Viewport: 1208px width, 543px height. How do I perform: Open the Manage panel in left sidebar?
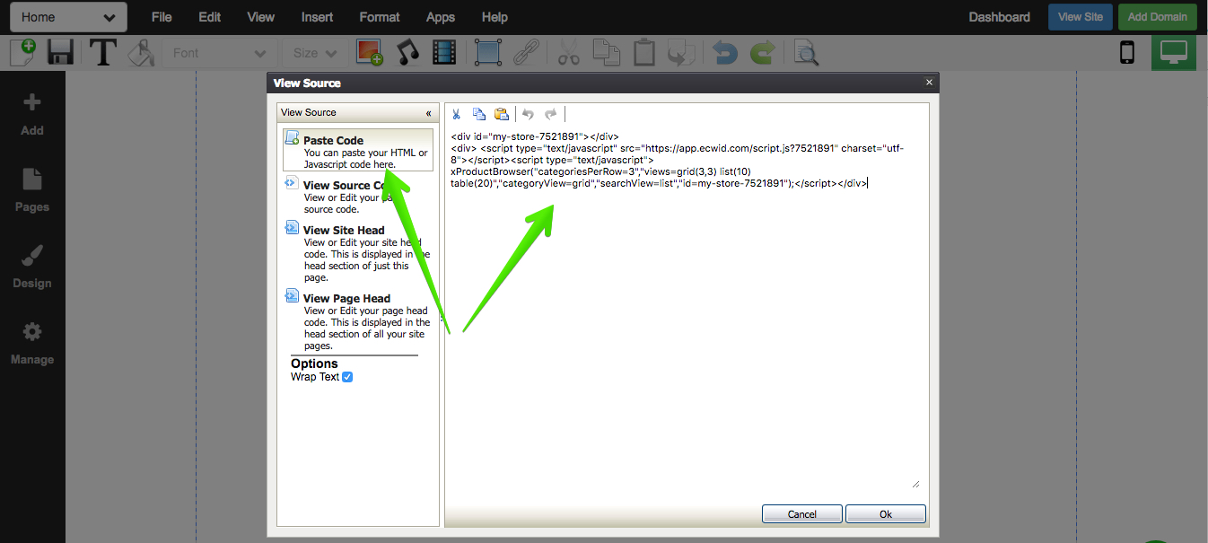(x=32, y=343)
